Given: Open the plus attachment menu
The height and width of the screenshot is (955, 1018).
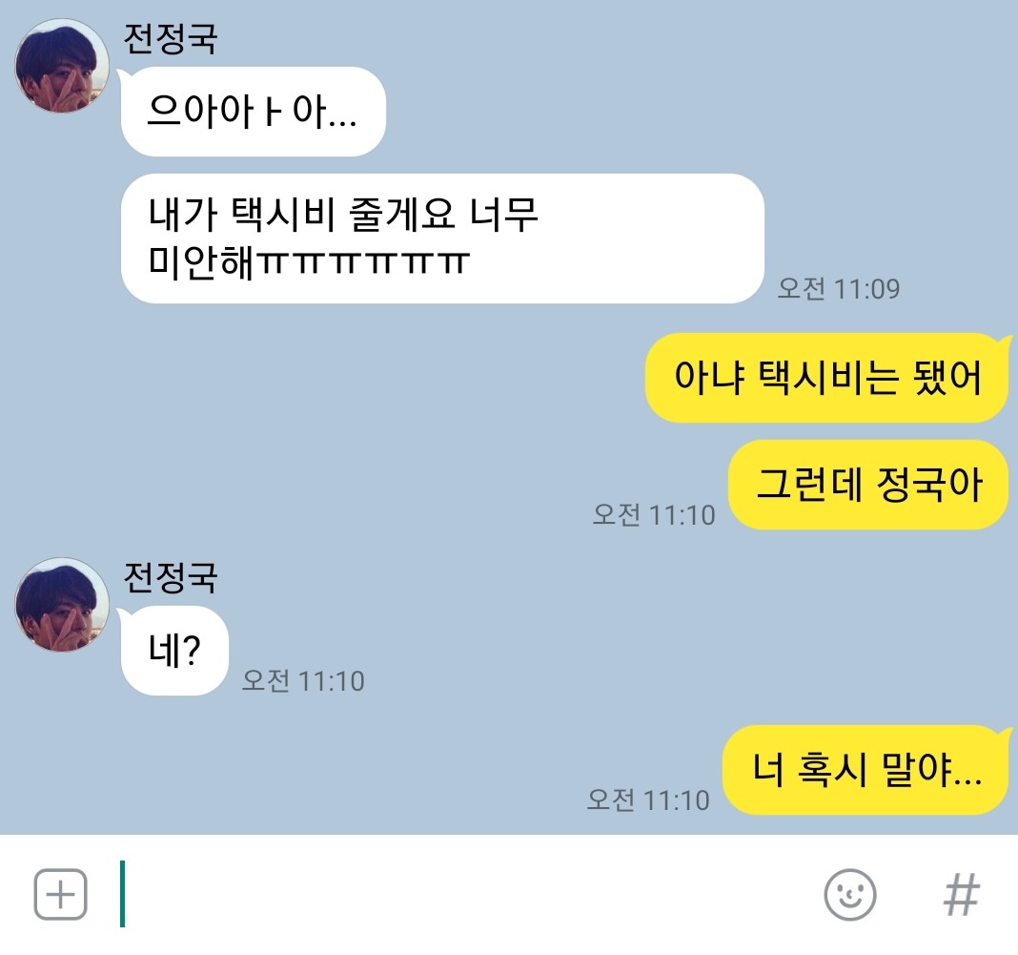Looking at the screenshot, I should pos(60,895).
